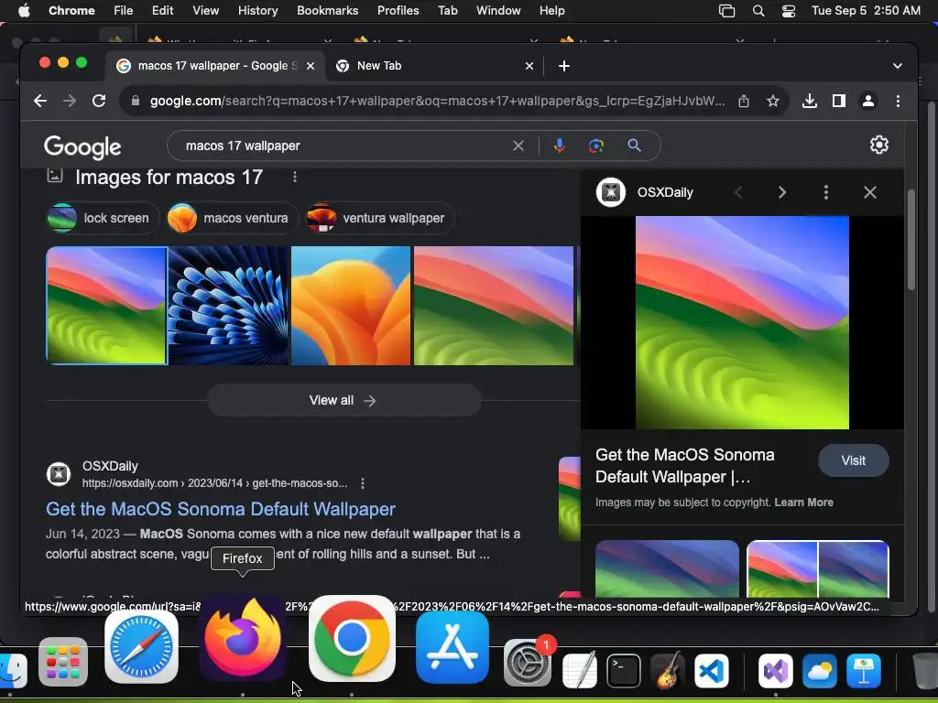Viewport: 938px width, 703px height.
Task: Expand the tab search dropdown chevron
Action: [898, 66]
